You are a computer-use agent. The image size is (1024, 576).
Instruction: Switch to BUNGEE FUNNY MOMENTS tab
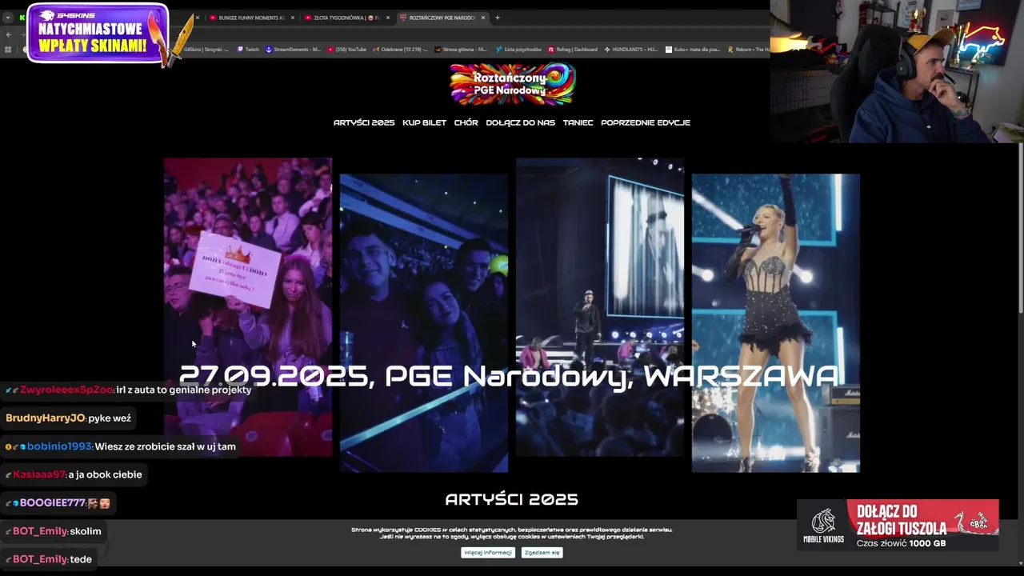pos(250,18)
